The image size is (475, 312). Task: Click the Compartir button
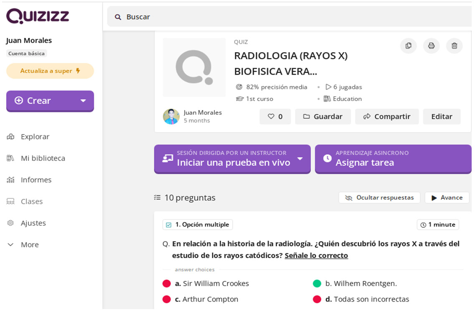pos(386,117)
